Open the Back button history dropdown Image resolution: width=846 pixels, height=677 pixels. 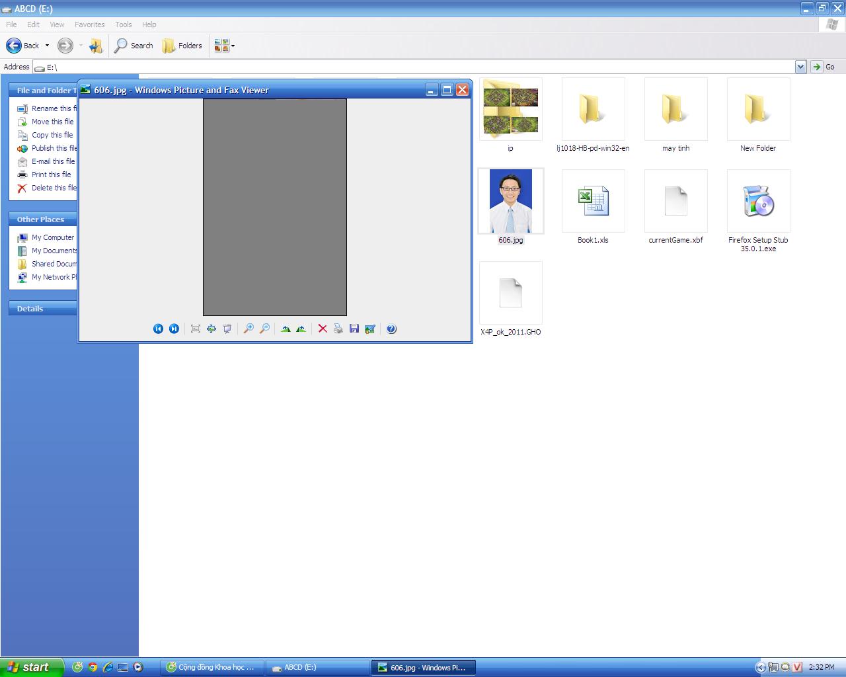[x=47, y=46]
